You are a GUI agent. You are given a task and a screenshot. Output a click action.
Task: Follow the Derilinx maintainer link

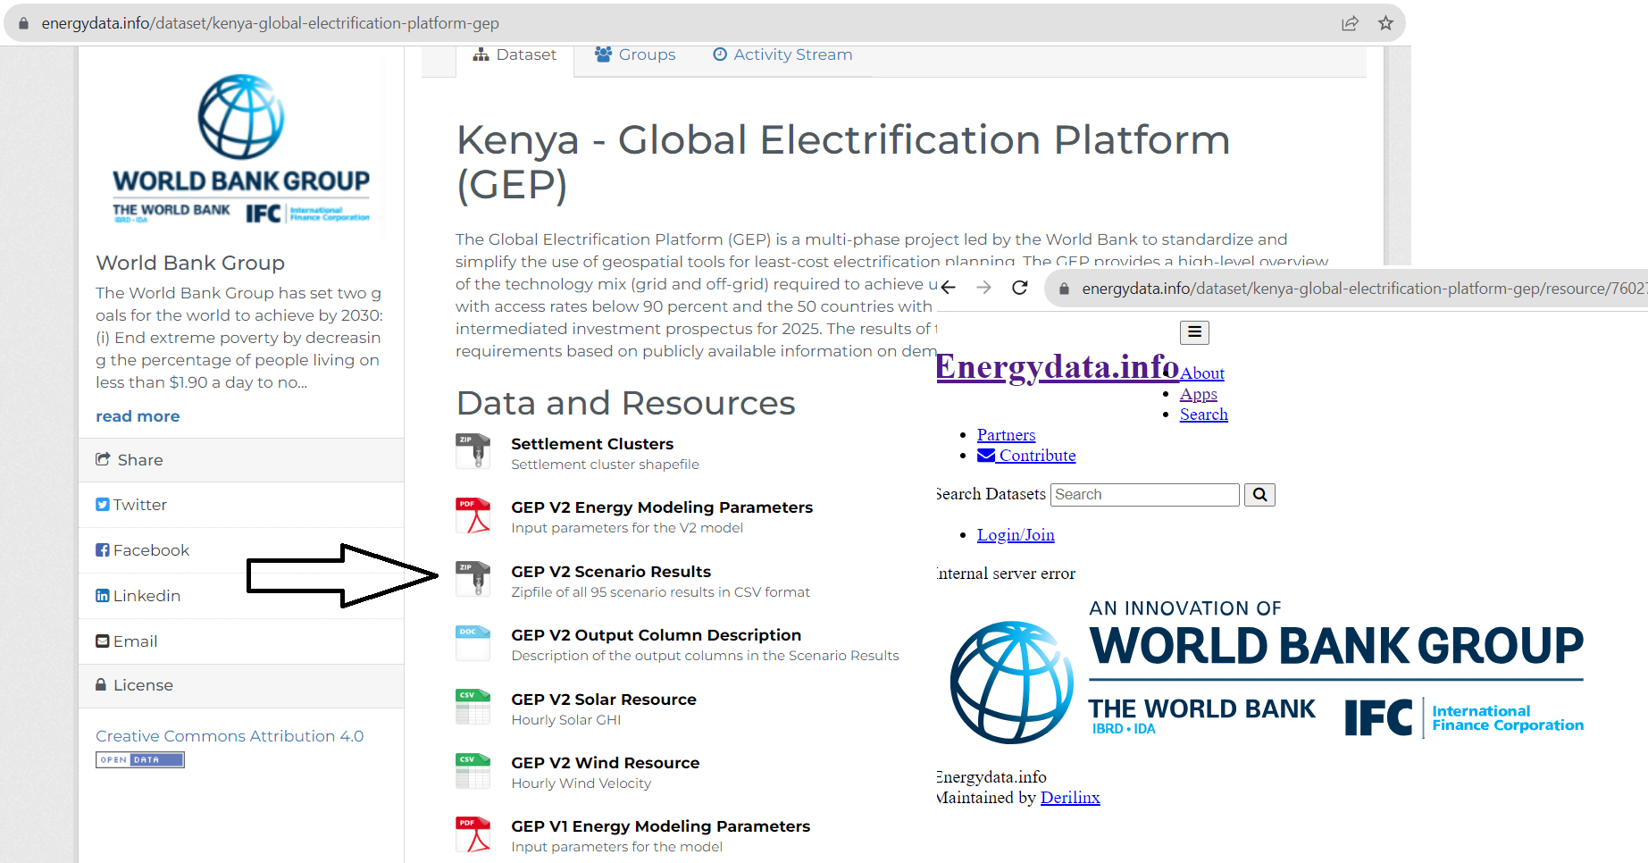tap(1070, 797)
